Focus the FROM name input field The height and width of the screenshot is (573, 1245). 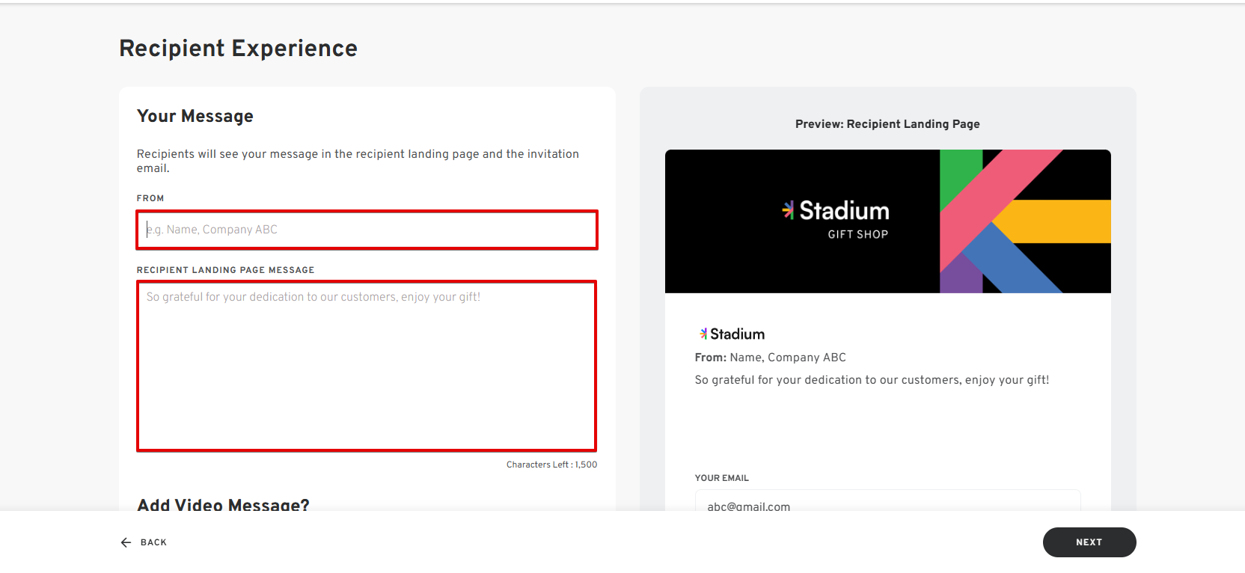tap(367, 230)
